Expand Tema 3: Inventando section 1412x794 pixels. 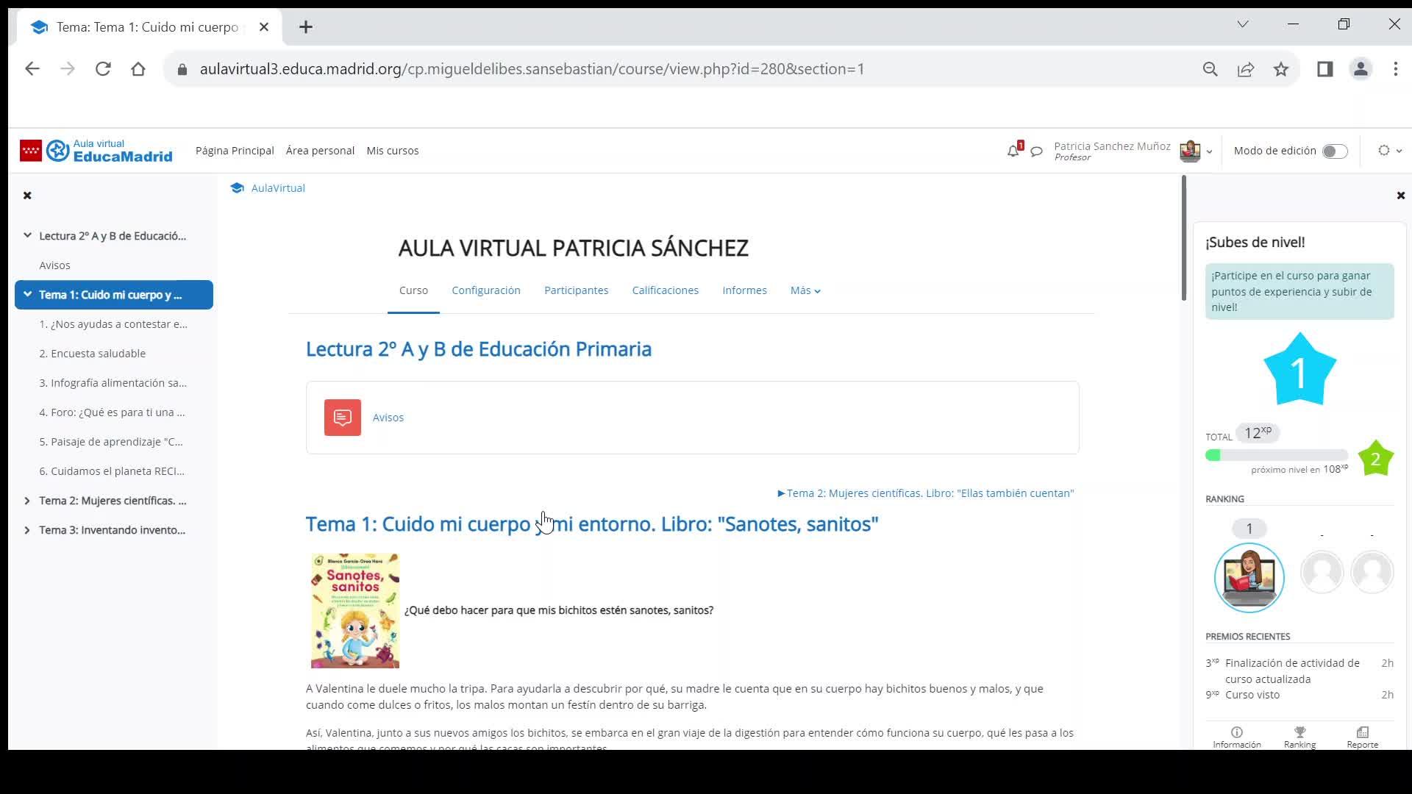(x=27, y=530)
